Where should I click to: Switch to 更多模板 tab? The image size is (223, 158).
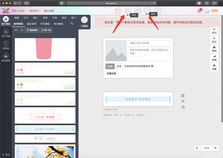(x=58, y=24)
